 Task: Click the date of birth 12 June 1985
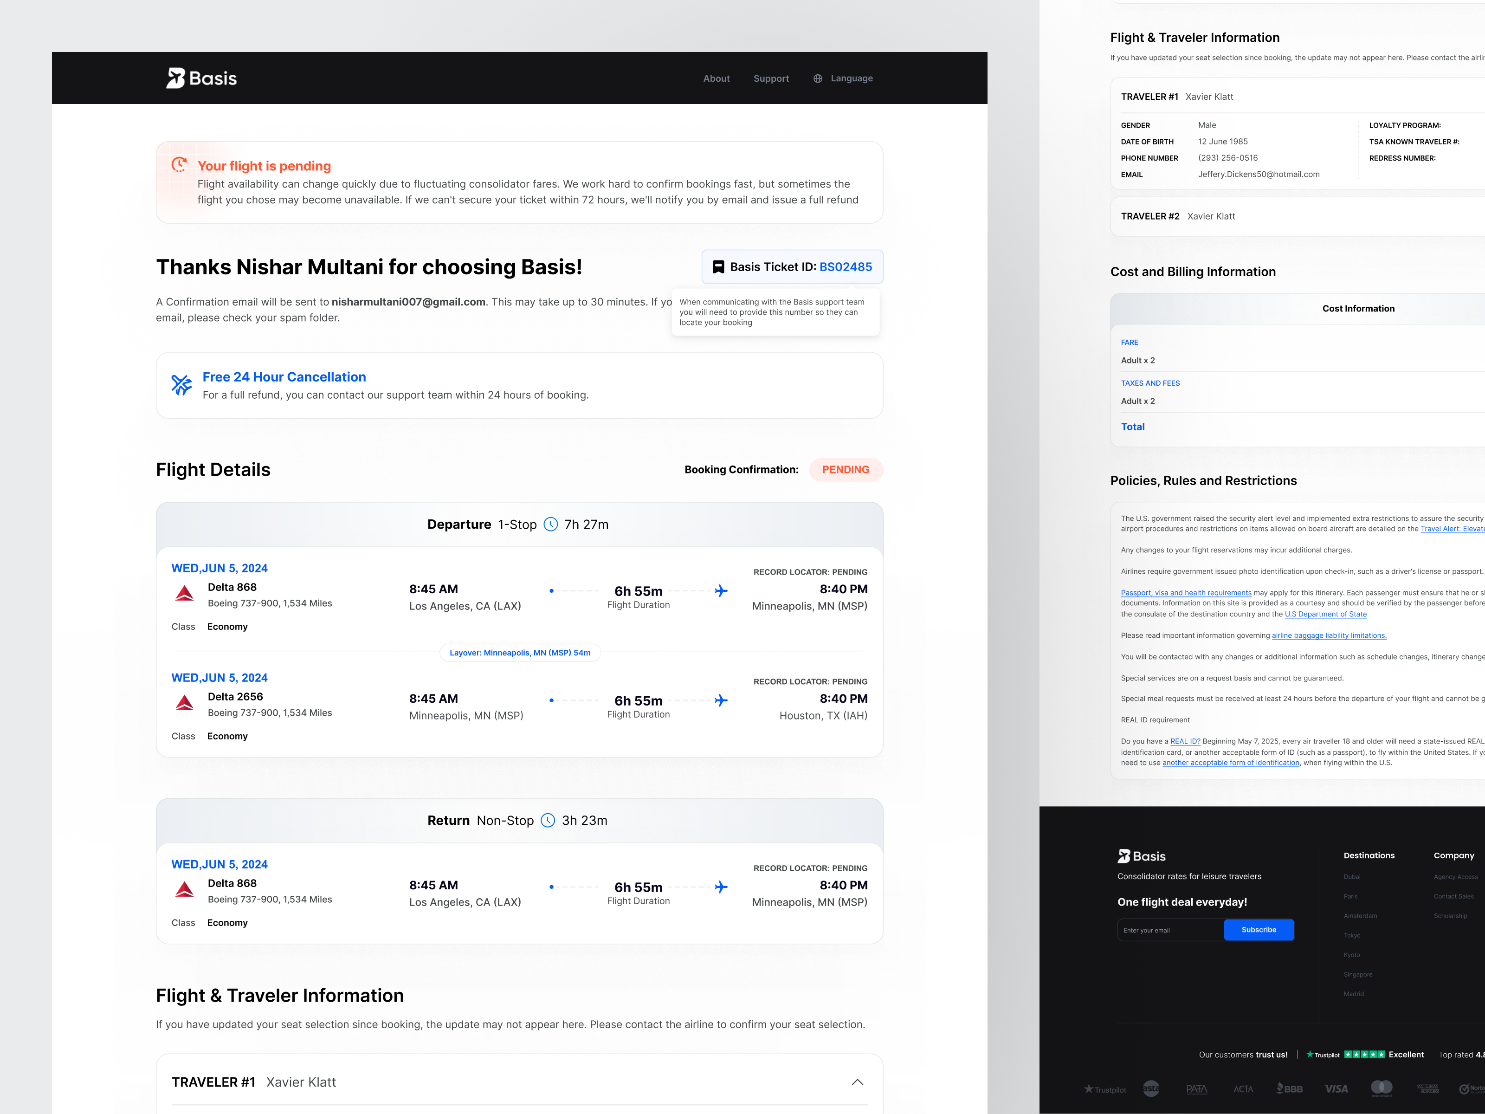click(x=1222, y=142)
